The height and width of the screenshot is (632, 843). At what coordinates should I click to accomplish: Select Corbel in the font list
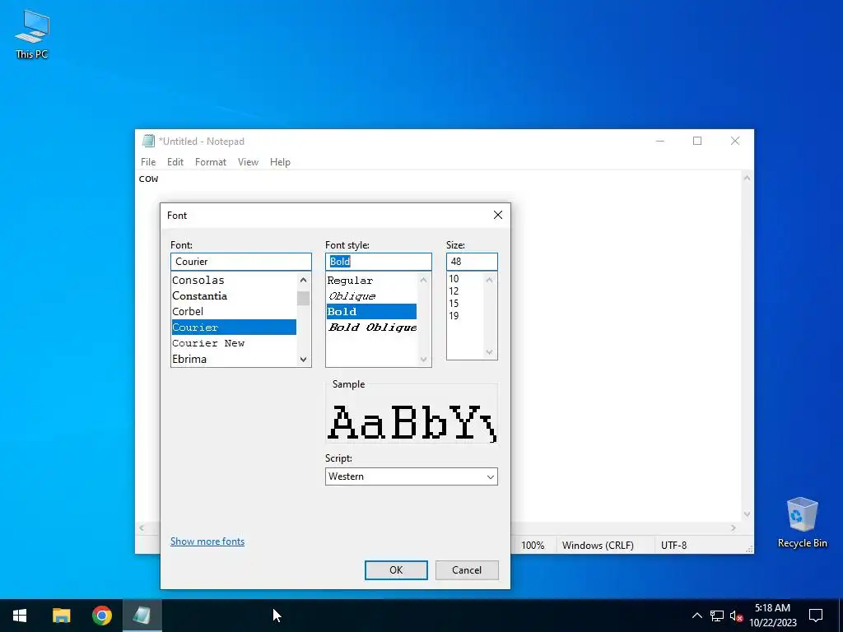[234, 311]
